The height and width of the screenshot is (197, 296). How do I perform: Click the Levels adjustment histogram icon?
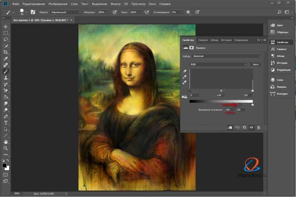pos(186,48)
